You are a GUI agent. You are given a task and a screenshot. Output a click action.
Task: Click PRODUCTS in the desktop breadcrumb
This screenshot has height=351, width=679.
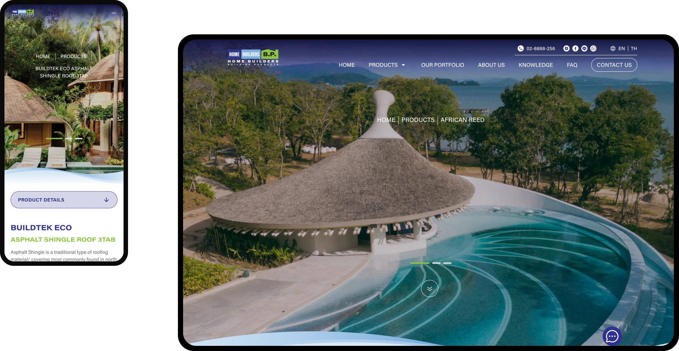point(418,120)
